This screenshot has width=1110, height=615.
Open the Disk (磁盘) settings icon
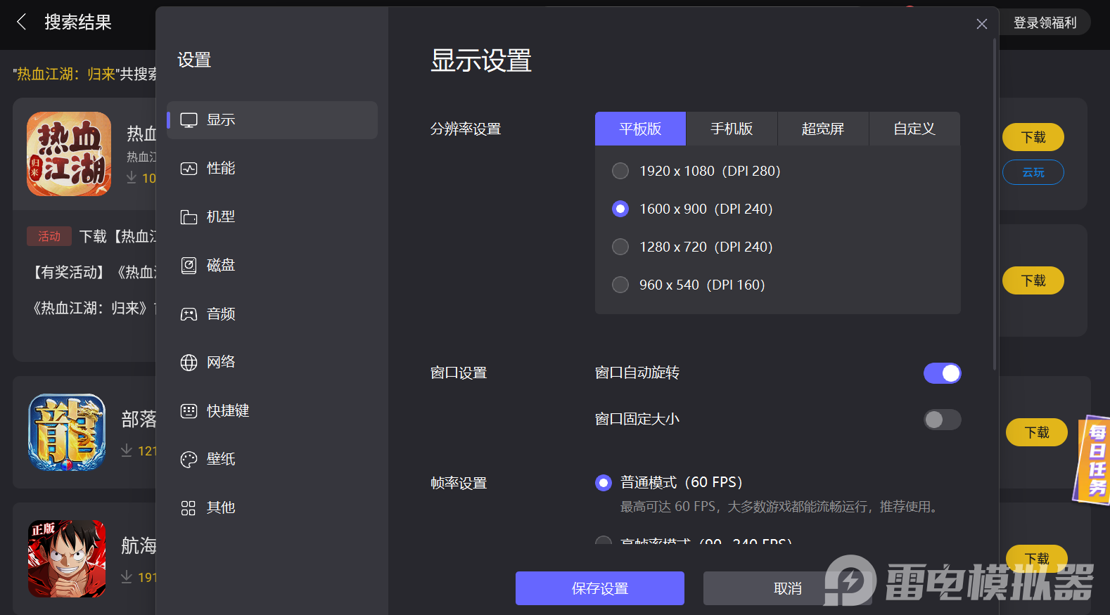click(189, 266)
